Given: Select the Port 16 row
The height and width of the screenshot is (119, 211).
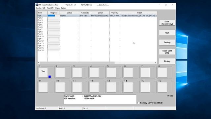Looking at the screenshot, I should 97,50.
